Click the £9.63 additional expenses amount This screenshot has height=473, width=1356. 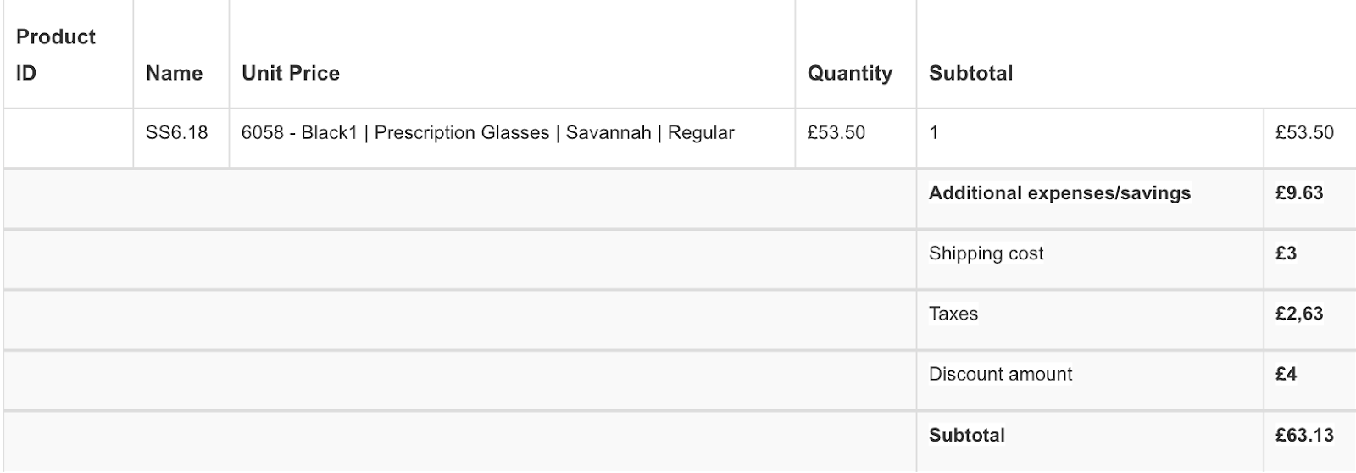coord(1298,193)
